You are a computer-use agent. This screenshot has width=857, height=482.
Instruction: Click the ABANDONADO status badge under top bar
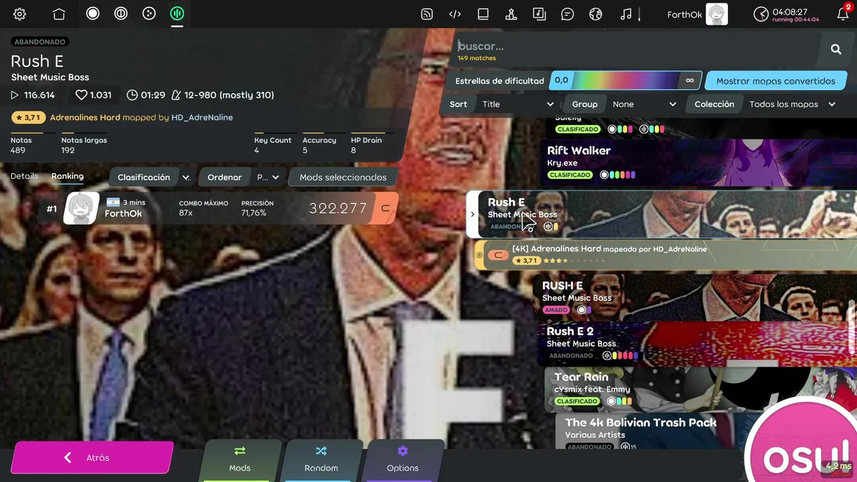coord(40,42)
